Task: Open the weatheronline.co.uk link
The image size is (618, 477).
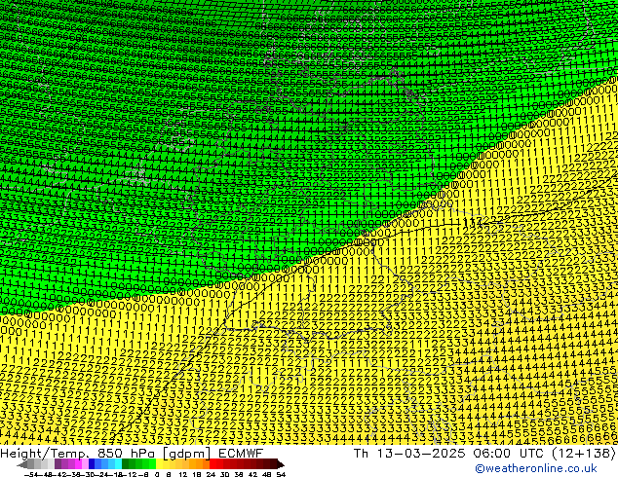Action: (x=535, y=468)
